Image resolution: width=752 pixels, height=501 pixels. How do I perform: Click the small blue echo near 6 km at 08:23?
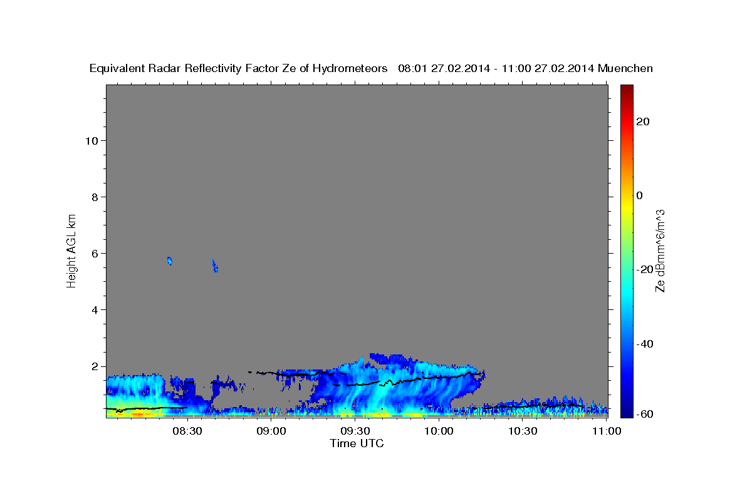coord(169,261)
